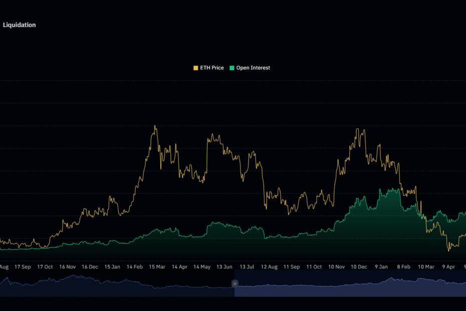Select the range slider handle
The image size is (466, 311).
234,283
